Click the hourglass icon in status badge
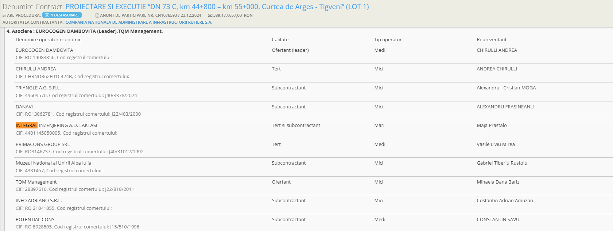 [47, 15]
